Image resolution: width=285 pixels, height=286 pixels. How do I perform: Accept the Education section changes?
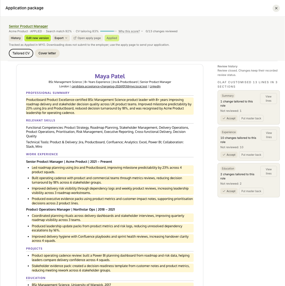pos(229,191)
